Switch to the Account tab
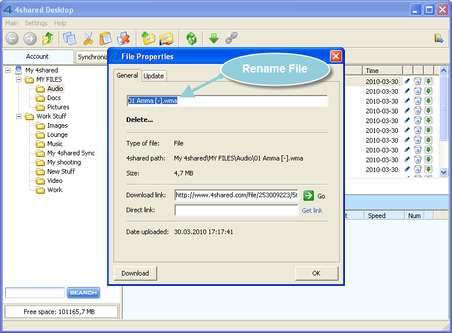The height and width of the screenshot is (333, 452). (x=37, y=57)
